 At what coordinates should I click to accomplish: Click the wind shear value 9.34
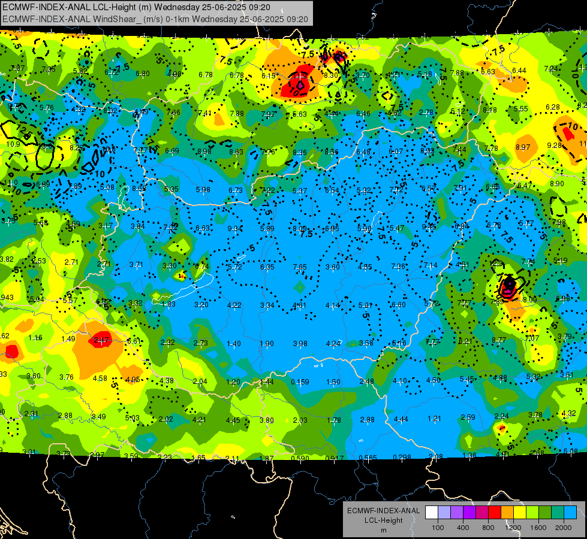click(234, 229)
